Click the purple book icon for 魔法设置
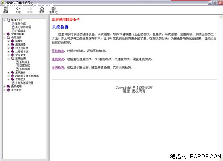This screenshot has width=223, height=161. 12,44
